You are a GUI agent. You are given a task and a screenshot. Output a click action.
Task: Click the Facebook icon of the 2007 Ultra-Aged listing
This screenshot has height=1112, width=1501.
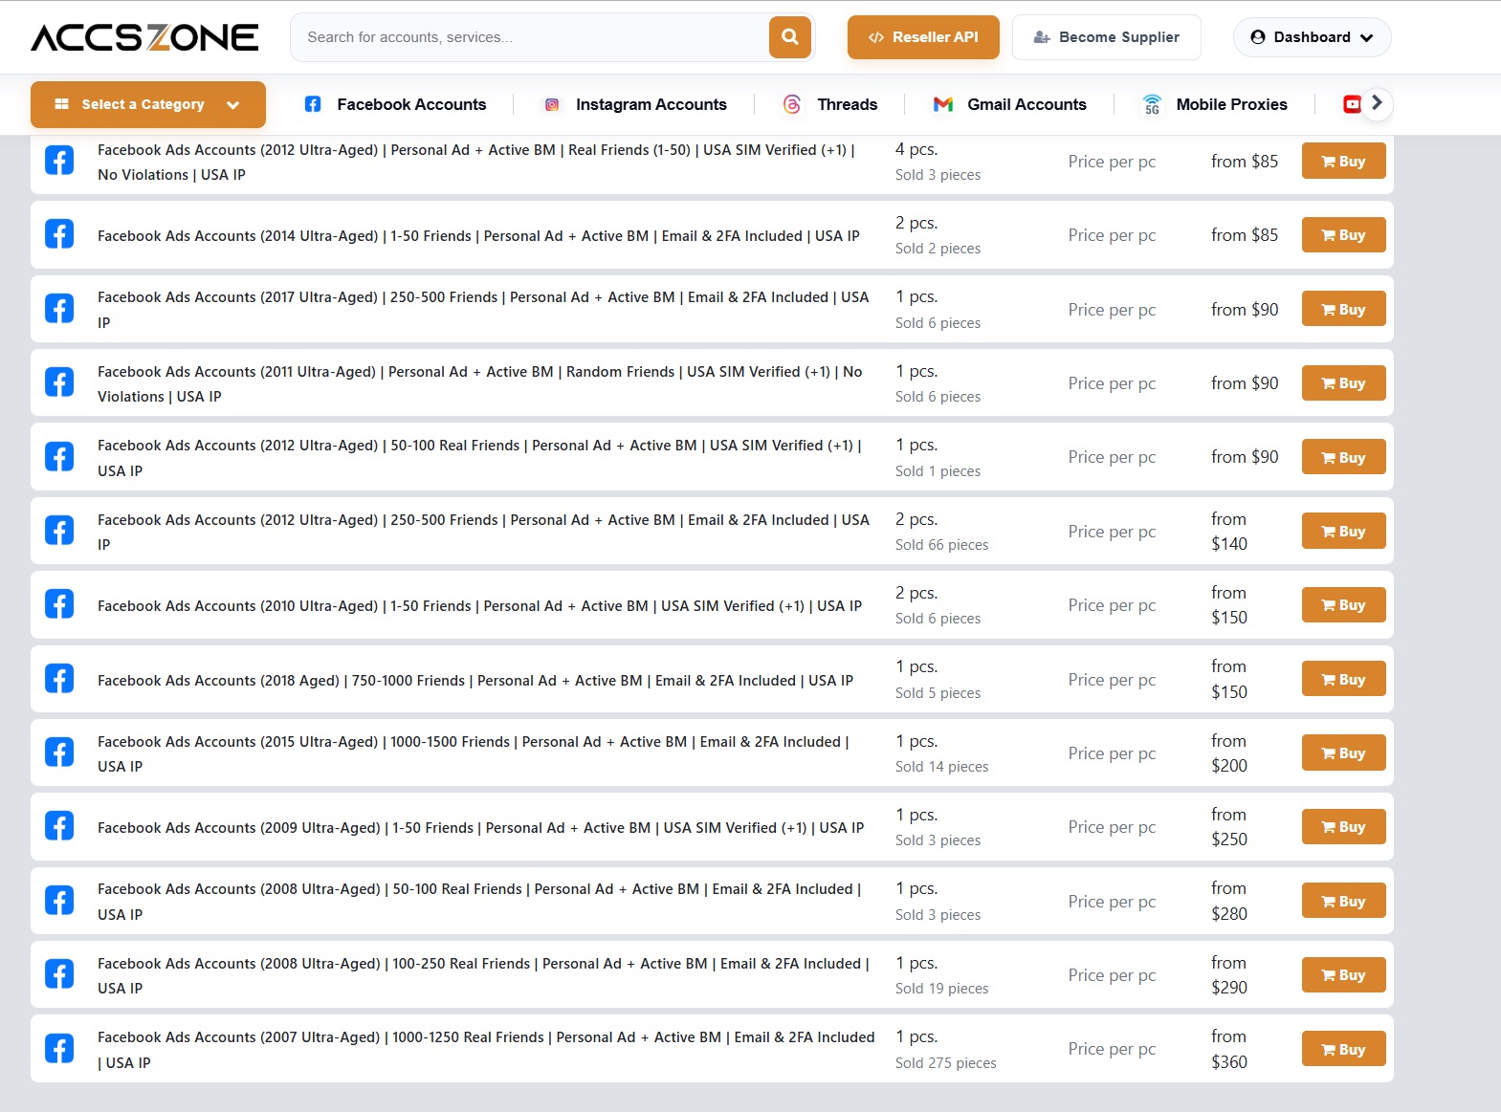[x=59, y=1049]
